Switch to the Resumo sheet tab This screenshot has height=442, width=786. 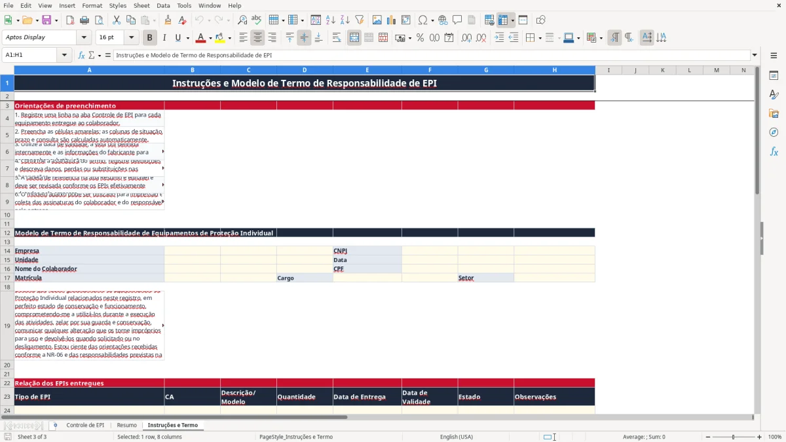coord(127,425)
